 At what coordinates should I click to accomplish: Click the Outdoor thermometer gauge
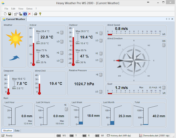[x=73, y=47]
